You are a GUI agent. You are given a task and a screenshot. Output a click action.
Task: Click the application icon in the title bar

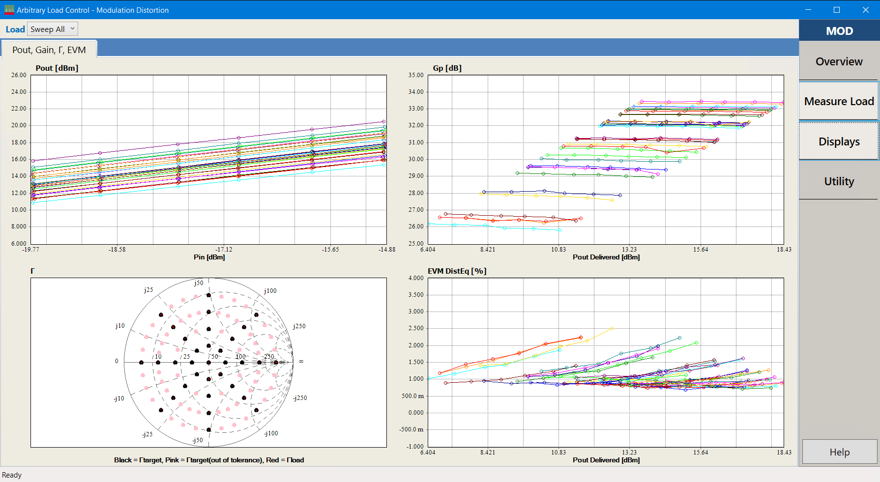coord(9,10)
